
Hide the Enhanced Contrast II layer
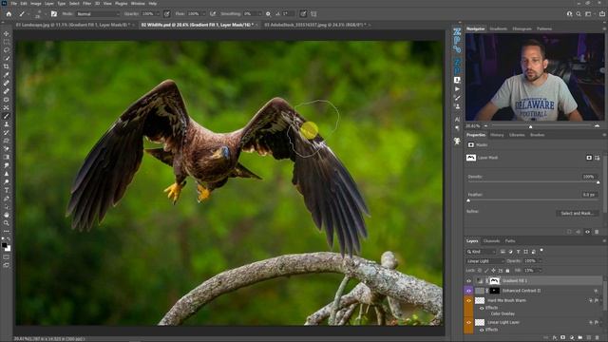tap(468, 291)
